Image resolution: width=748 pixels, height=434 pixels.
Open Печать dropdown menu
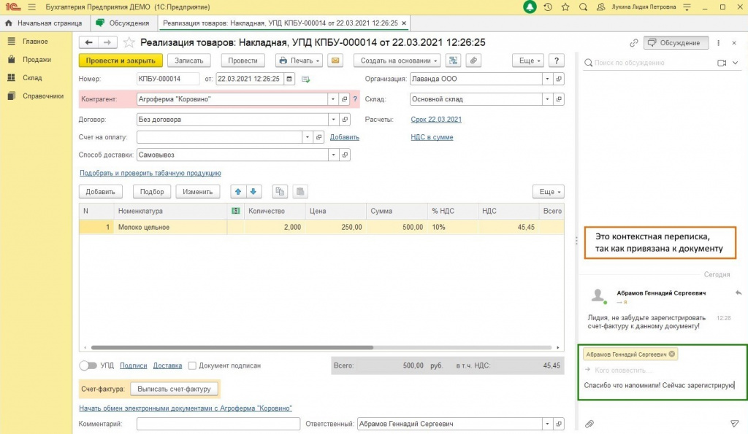click(x=299, y=61)
